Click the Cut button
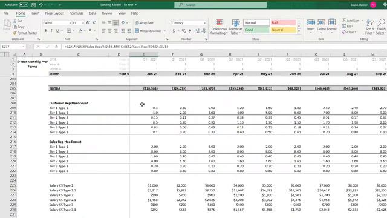 click(x=18, y=21)
